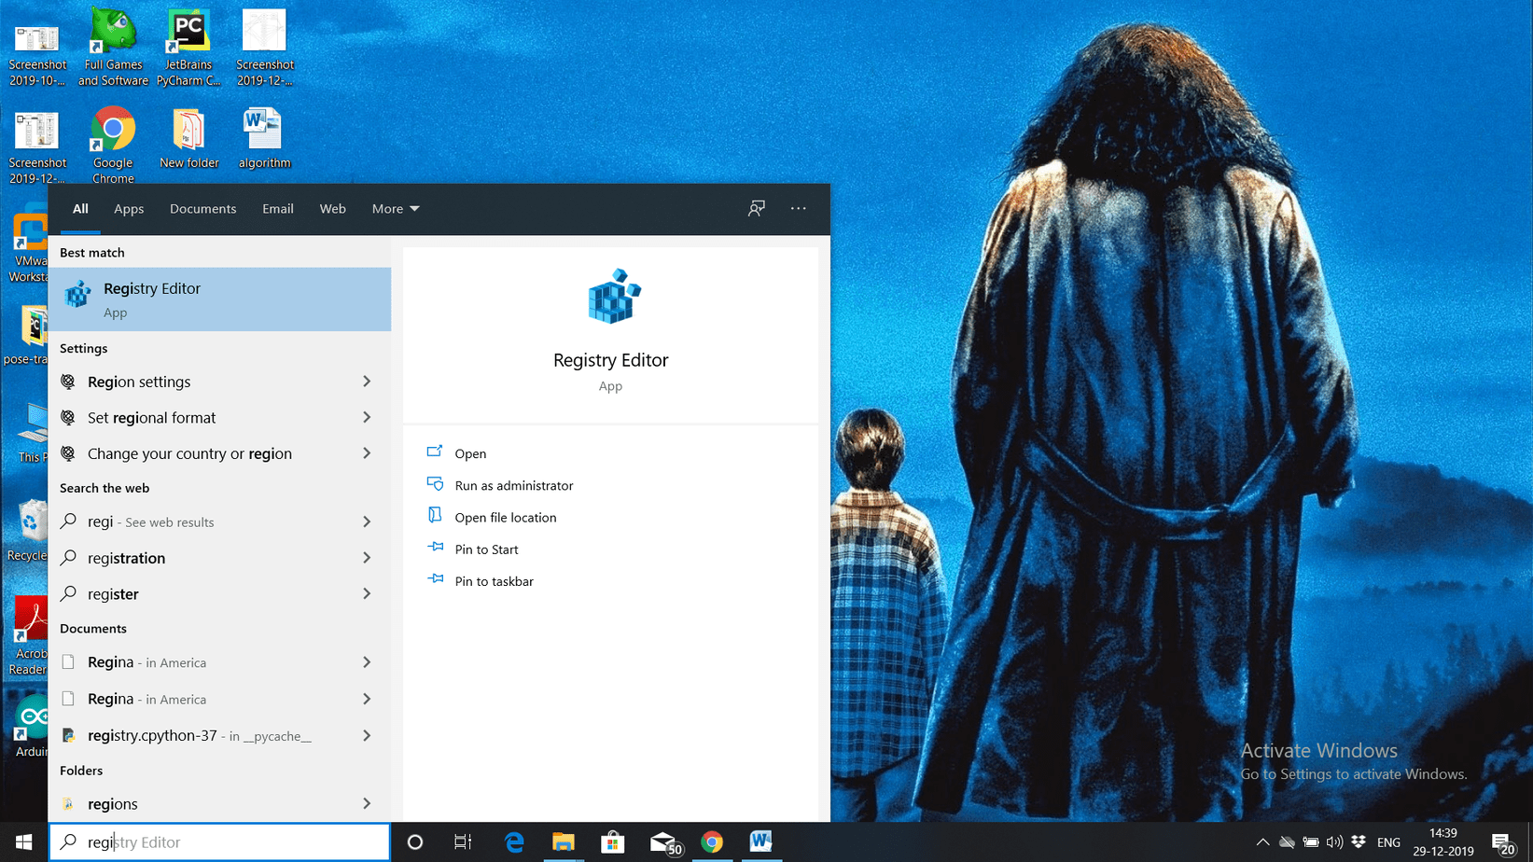Open Set regional format setting
Screen dimensions: 1533x862
[219, 417]
